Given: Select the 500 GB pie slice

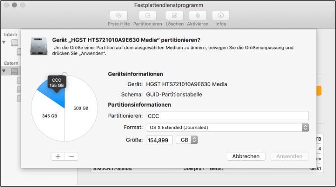Looking at the screenshot, I should [81, 108].
